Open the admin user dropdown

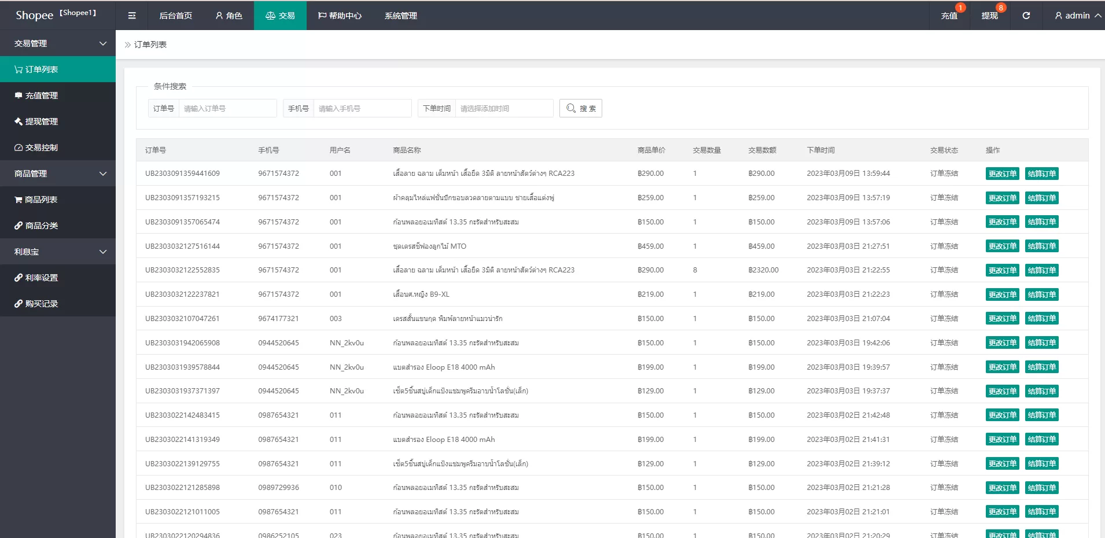[x=1077, y=16]
